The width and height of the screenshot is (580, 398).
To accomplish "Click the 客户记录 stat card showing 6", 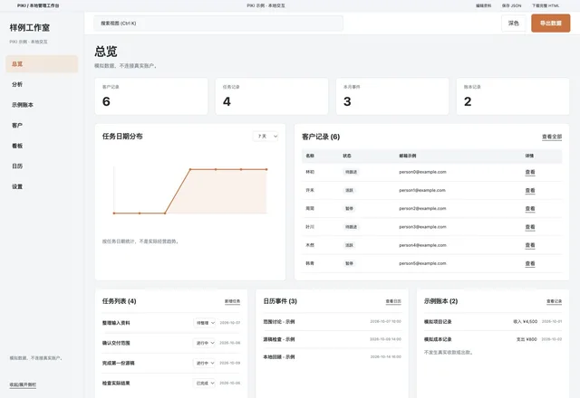I will click(x=151, y=96).
